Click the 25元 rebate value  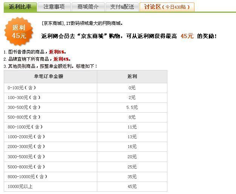click(x=132, y=167)
